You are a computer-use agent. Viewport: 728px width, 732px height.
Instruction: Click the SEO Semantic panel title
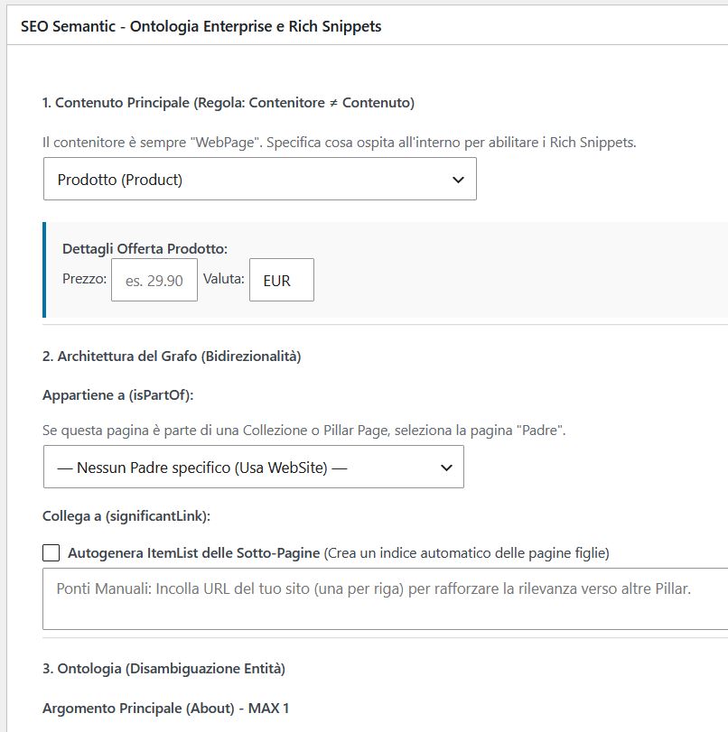(x=201, y=26)
